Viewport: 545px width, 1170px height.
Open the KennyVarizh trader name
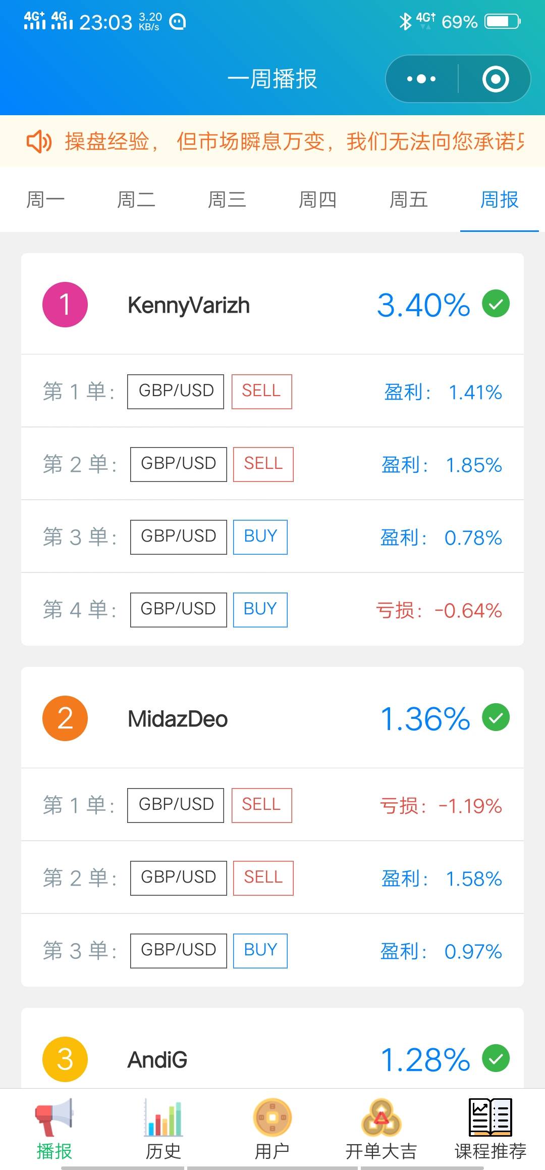click(189, 306)
